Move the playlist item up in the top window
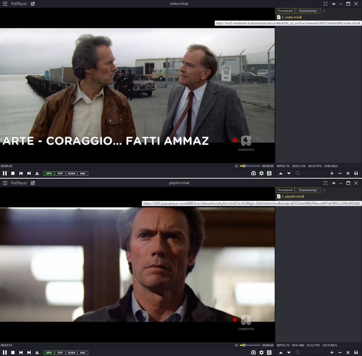This screenshot has width=362, height=356. (281, 173)
